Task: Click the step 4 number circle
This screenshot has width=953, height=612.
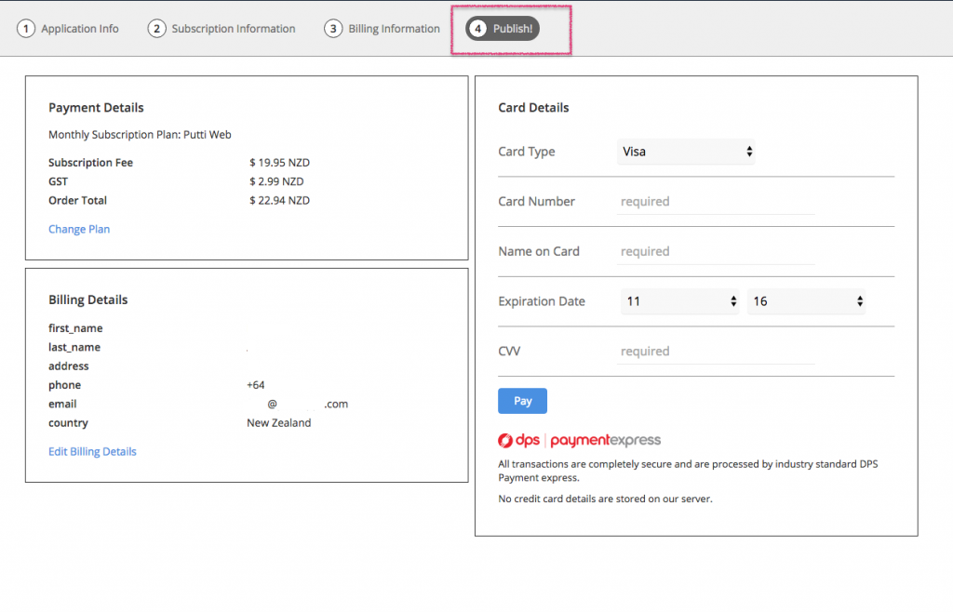Action: pyautogui.click(x=478, y=29)
